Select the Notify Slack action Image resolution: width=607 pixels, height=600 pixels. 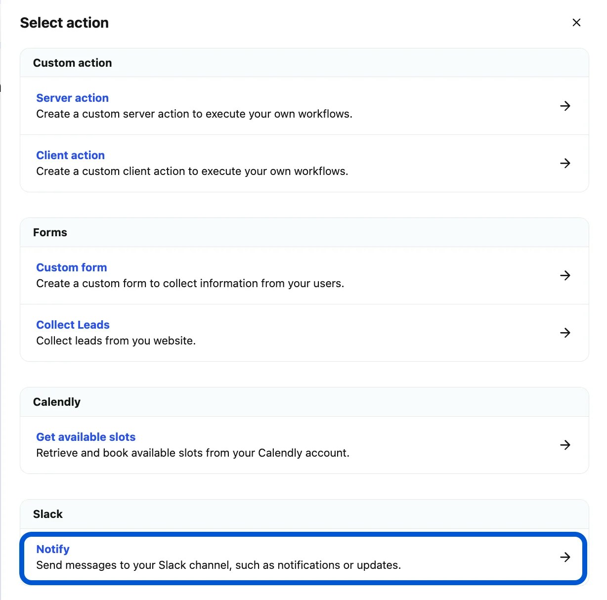point(52,549)
